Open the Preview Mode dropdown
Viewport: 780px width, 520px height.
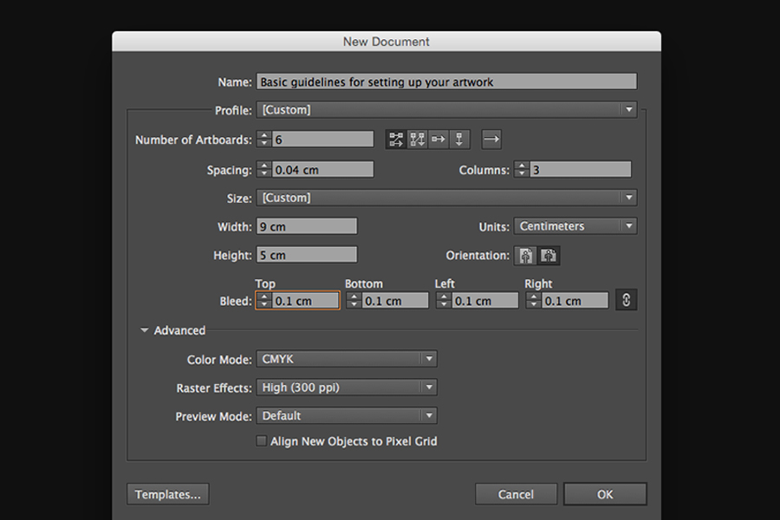tap(427, 415)
